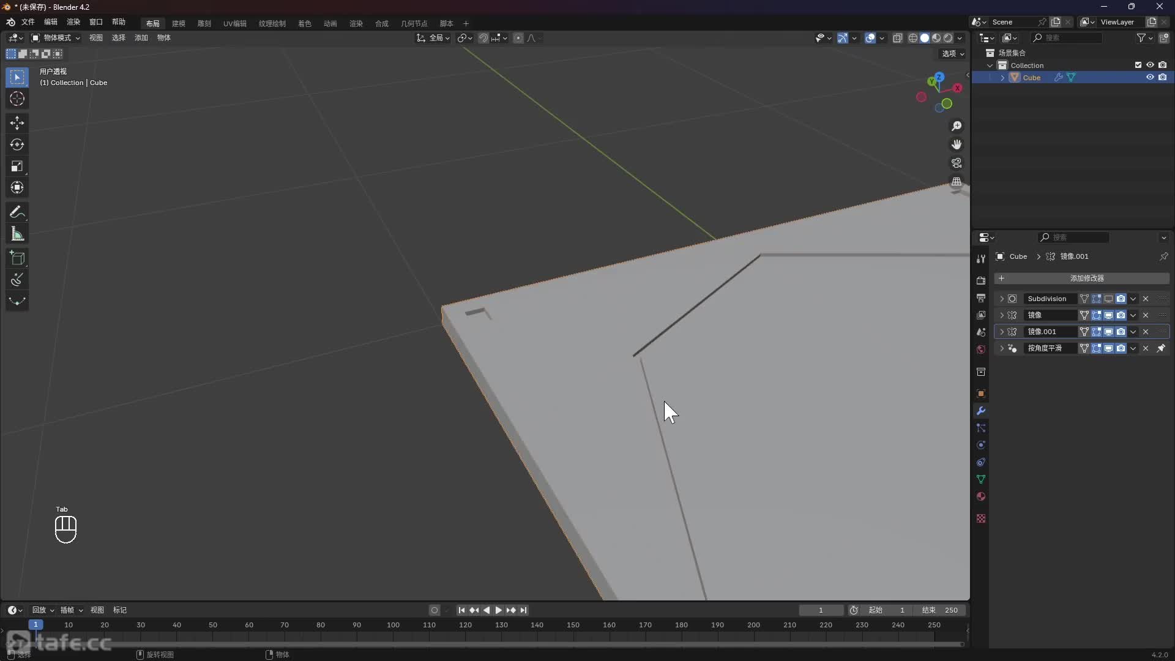The width and height of the screenshot is (1175, 661).
Task: Open Object Data mesh properties tab
Action: point(981,479)
